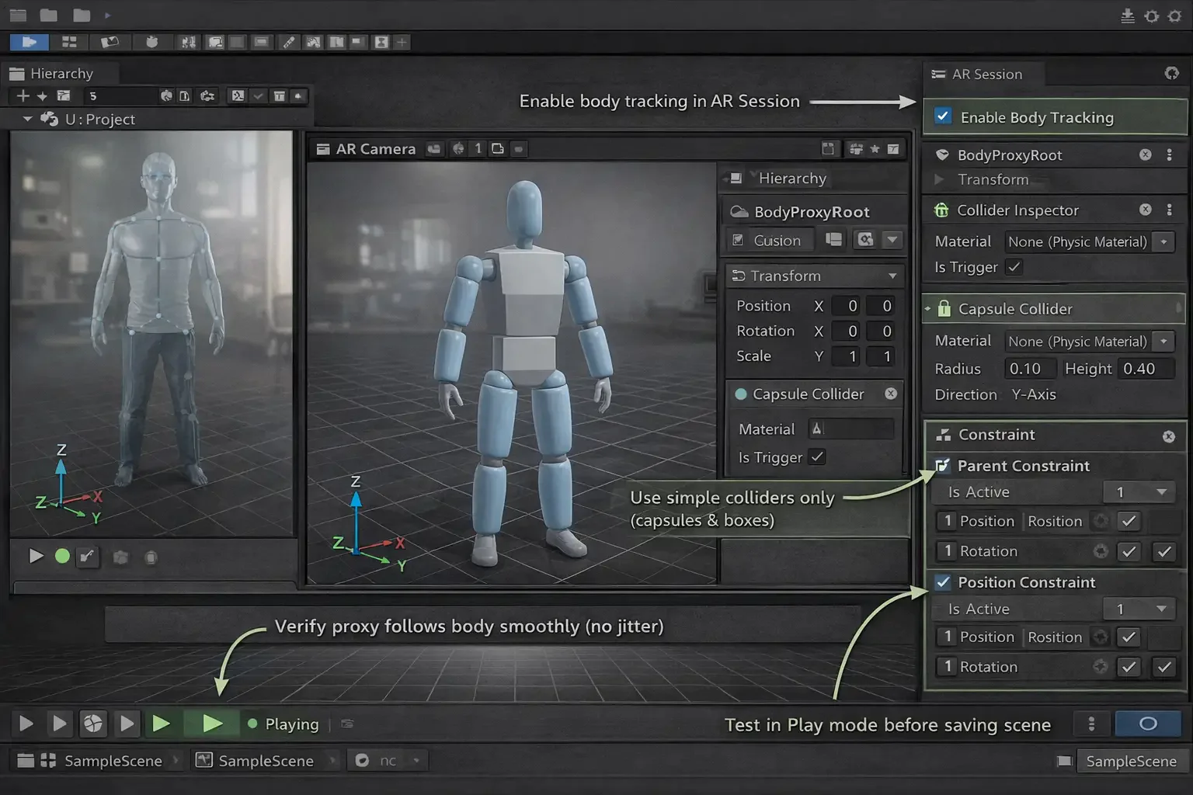
Task: Click the add icon in Hierarchy toolbar
Action: (22, 95)
